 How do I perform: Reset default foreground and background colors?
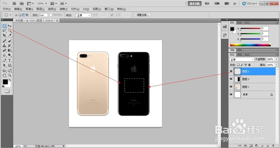[3, 86]
